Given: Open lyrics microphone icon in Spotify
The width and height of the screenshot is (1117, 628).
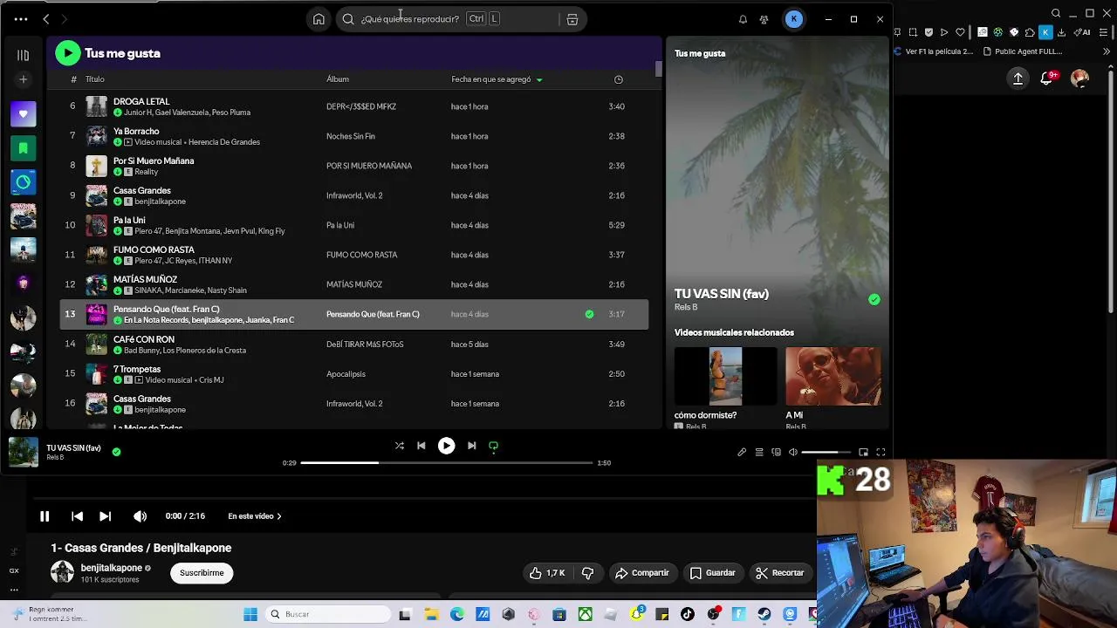Looking at the screenshot, I should point(742,452).
